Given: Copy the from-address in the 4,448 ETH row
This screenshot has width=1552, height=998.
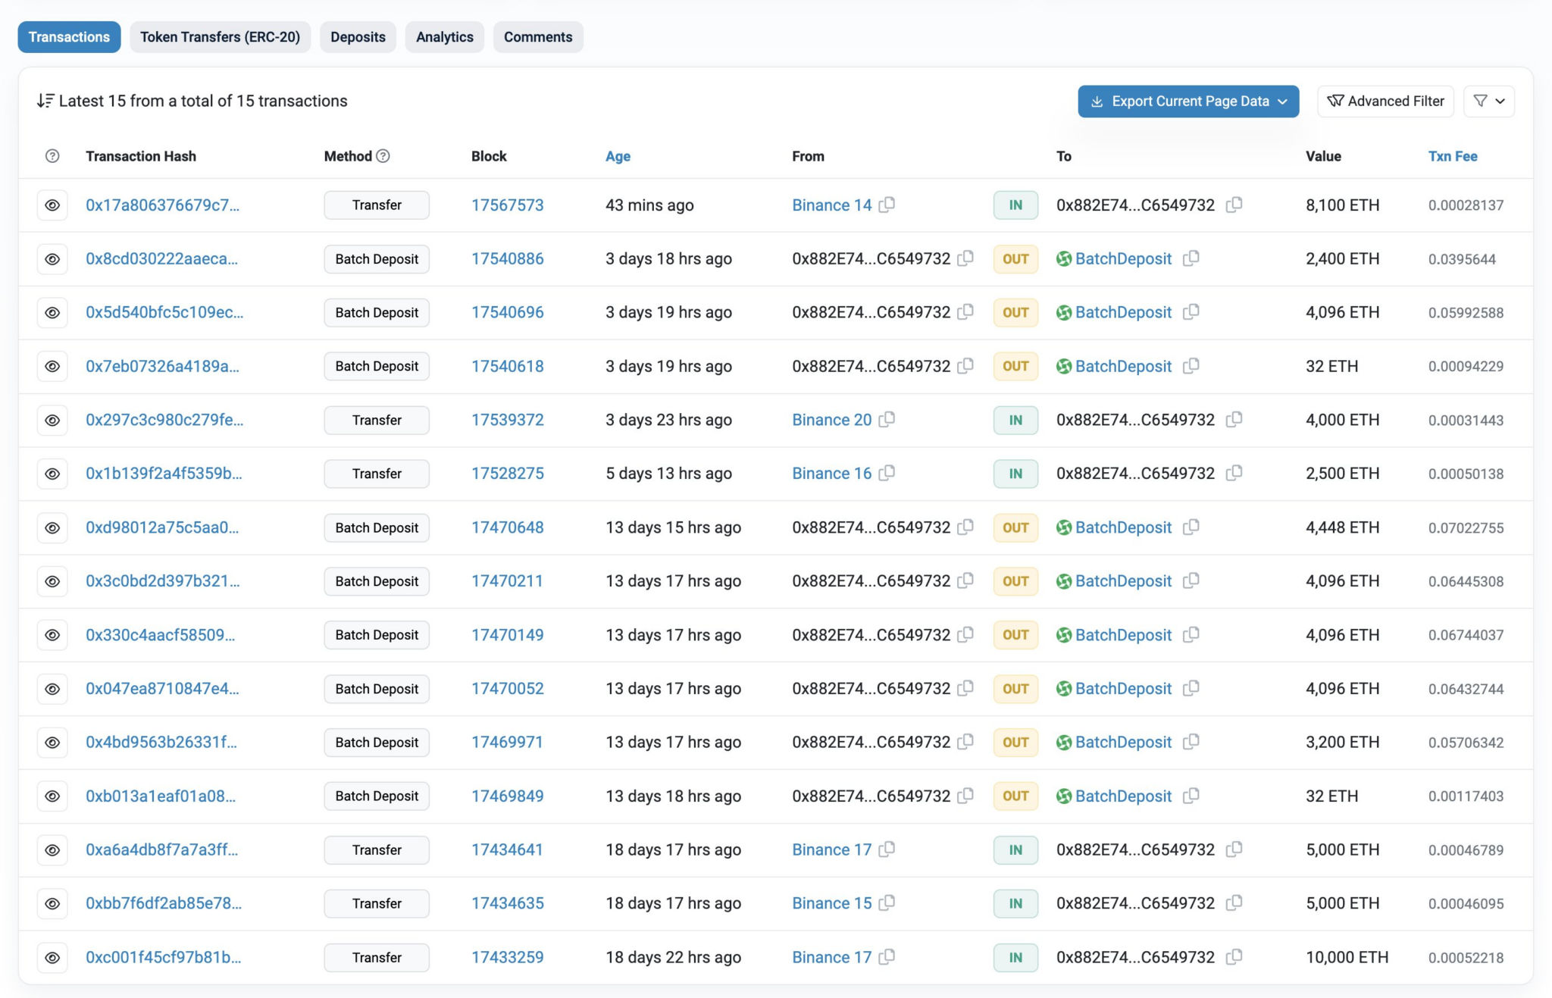Looking at the screenshot, I should [965, 527].
